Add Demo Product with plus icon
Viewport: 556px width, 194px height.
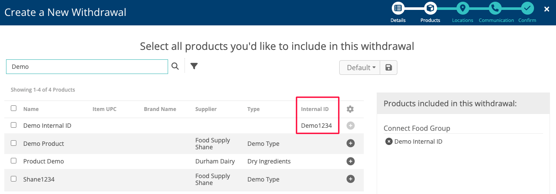click(350, 144)
